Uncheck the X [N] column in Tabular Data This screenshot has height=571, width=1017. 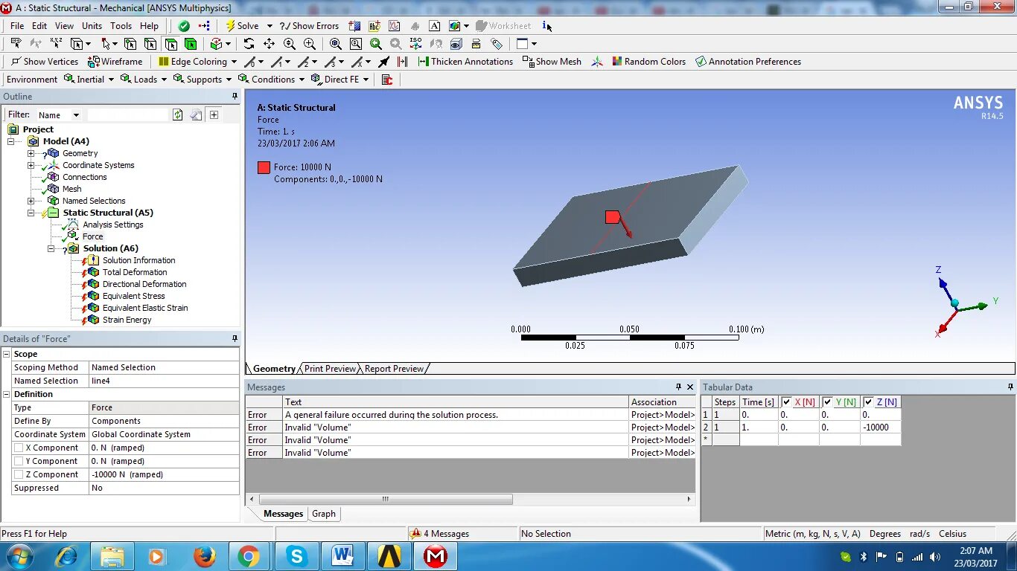[x=786, y=401]
